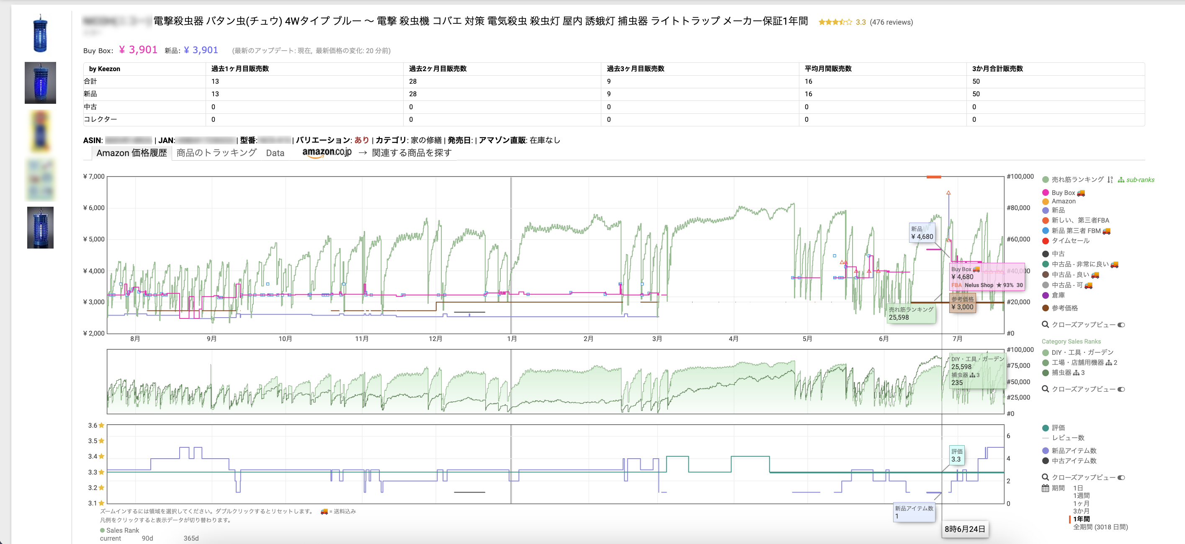Toggle close-up view for category sales ranks
Viewport: 1185px width, 544px height.
[x=1121, y=389]
